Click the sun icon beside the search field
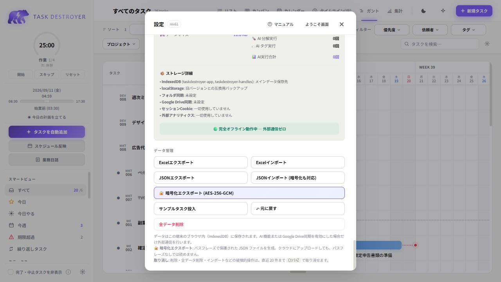 [x=487, y=44]
